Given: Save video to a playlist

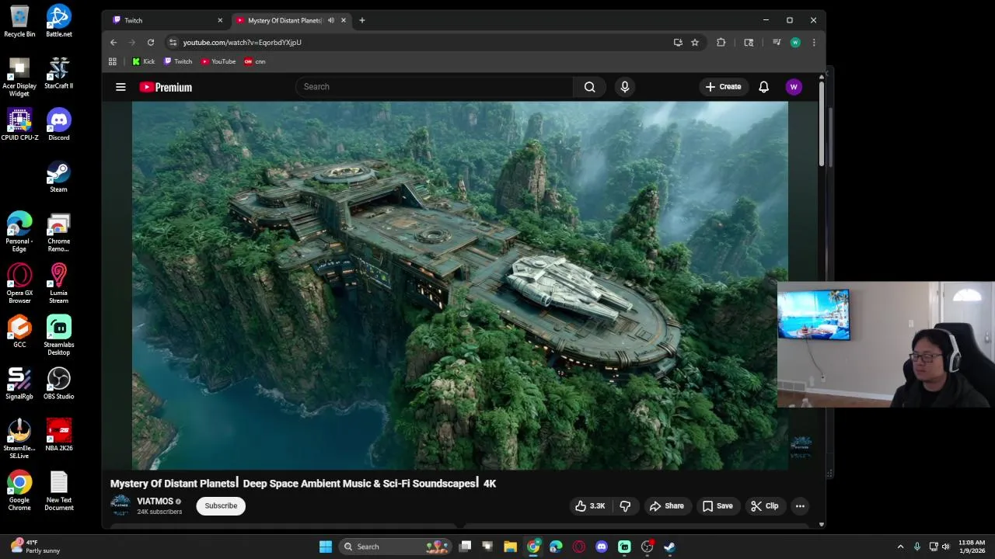Looking at the screenshot, I should tap(717, 506).
